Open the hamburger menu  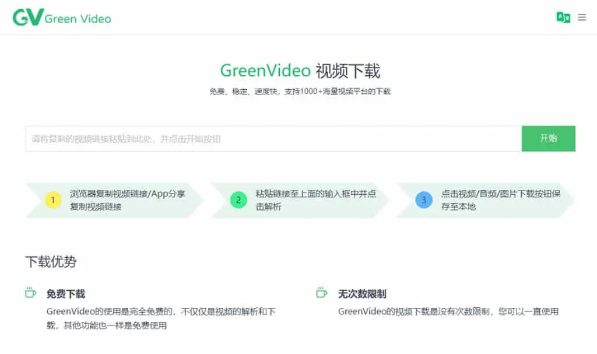tap(582, 17)
